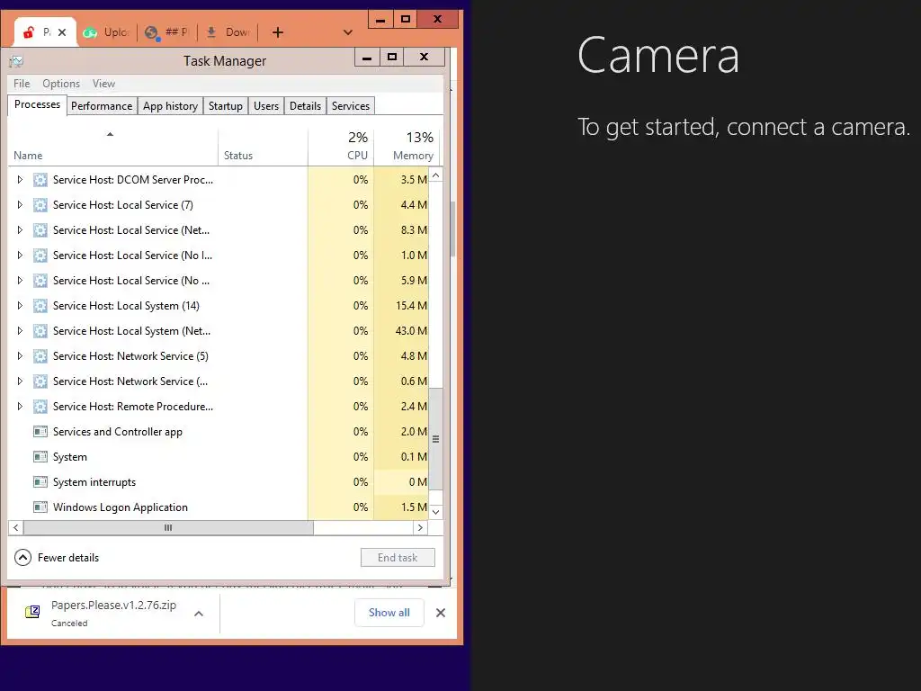Click the vertical scrollbar down arrow
The height and width of the screenshot is (691, 921).
[x=436, y=512]
